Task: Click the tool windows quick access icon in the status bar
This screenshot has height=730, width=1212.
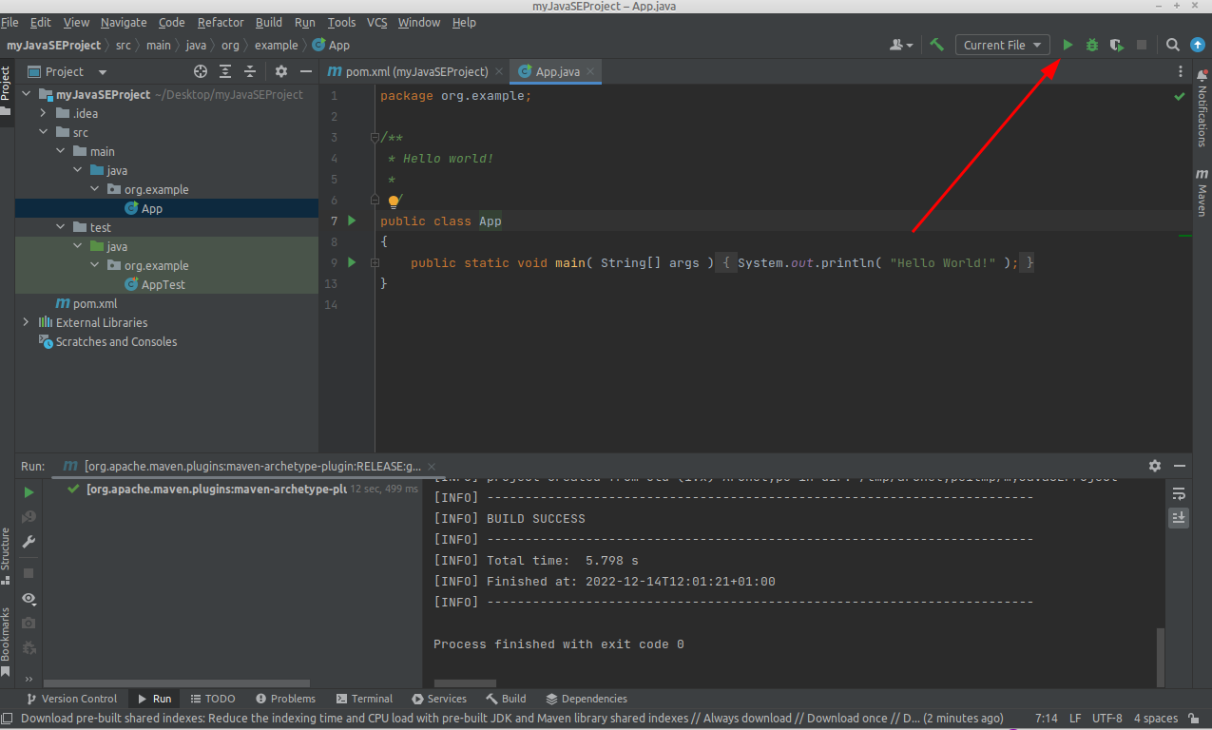Action: [x=7, y=719]
